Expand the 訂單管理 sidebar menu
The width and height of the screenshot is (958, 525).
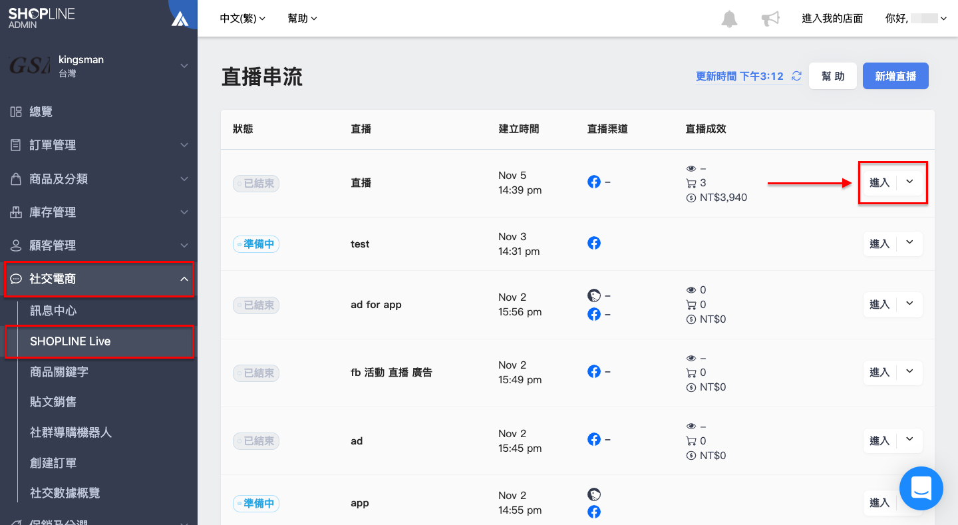[98, 145]
